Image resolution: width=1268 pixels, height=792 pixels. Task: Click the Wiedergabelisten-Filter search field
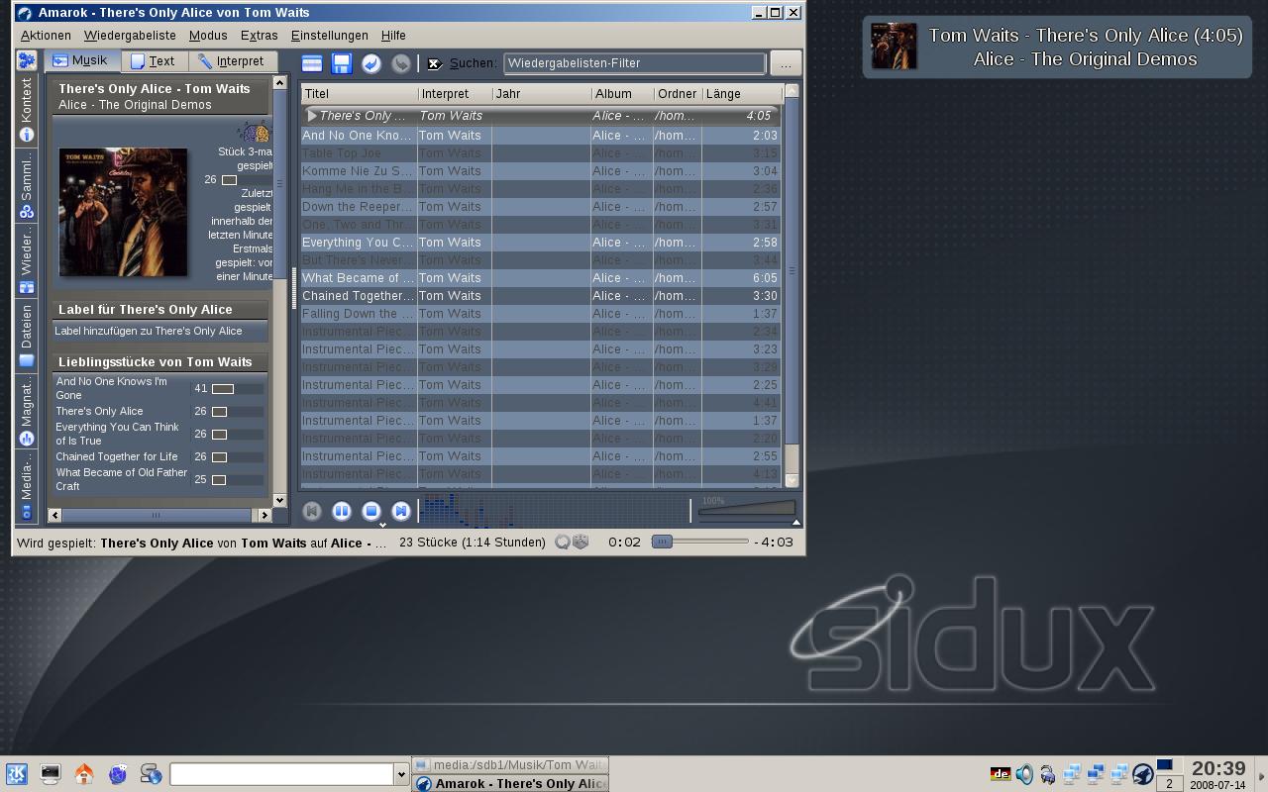(634, 63)
